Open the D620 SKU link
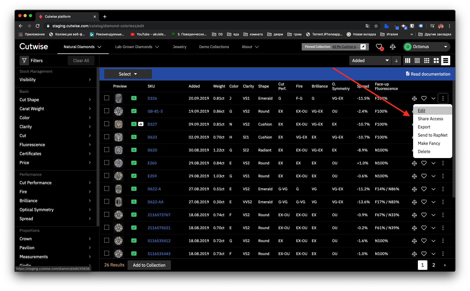470x291 pixels. point(152,150)
